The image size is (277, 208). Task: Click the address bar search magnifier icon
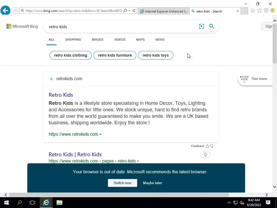pyautogui.click(x=125, y=11)
